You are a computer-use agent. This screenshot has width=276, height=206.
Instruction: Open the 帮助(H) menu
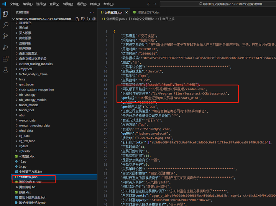(x=108, y=4)
